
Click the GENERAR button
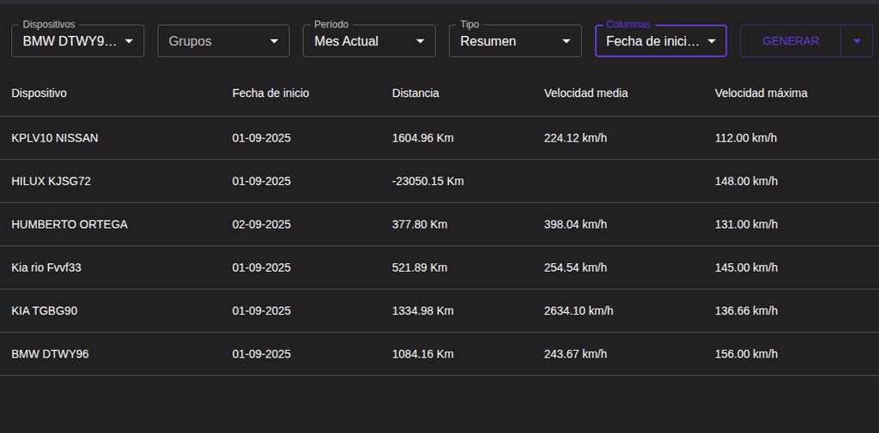790,41
